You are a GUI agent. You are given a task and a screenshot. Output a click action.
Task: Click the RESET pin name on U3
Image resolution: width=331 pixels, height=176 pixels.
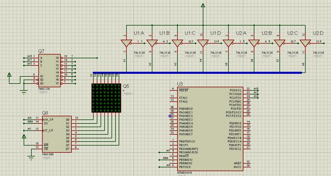[184, 90]
